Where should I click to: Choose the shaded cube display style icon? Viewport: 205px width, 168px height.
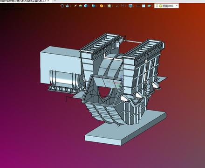[86, 6]
